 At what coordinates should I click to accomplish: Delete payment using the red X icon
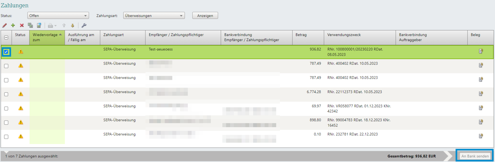22,25
